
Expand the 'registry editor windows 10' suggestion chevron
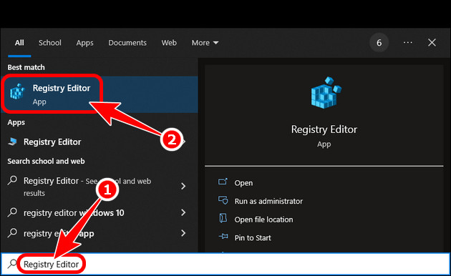tap(183, 212)
